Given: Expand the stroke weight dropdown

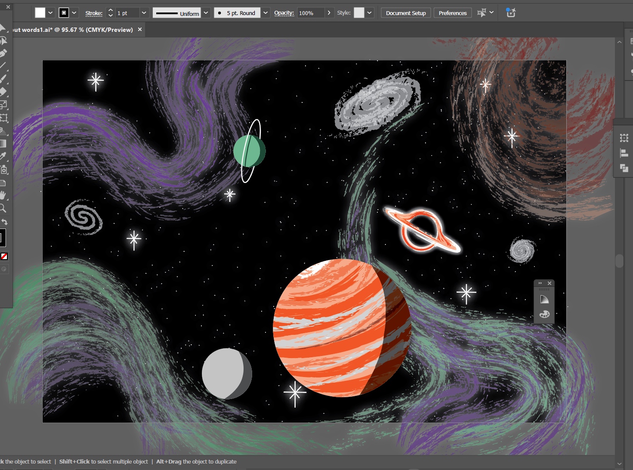Looking at the screenshot, I should tap(144, 13).
